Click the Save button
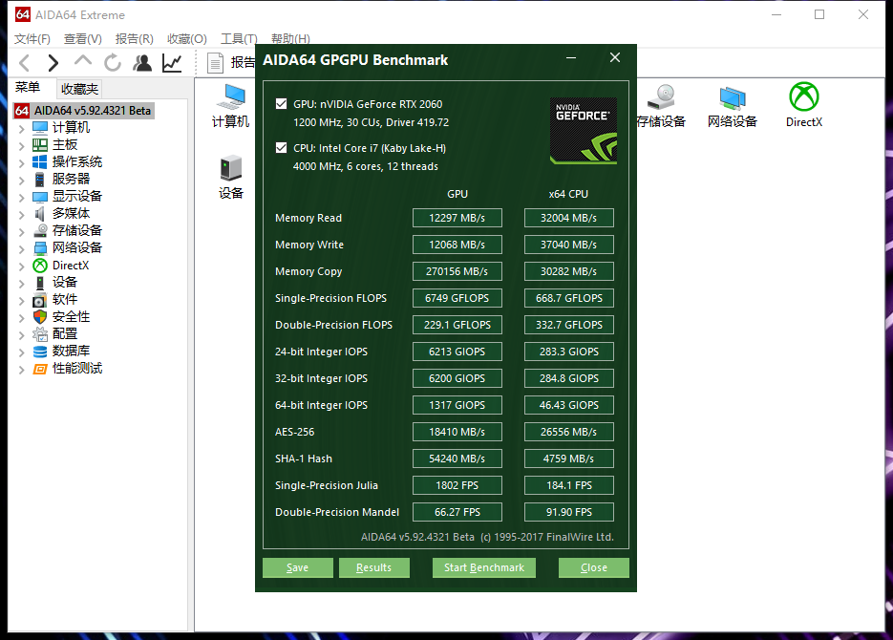The height and width of the screenshot is (640, 893). point(298,567)
